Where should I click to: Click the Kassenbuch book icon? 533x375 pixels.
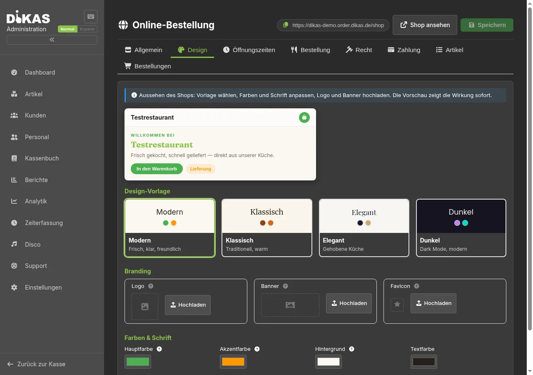(14, 158)
